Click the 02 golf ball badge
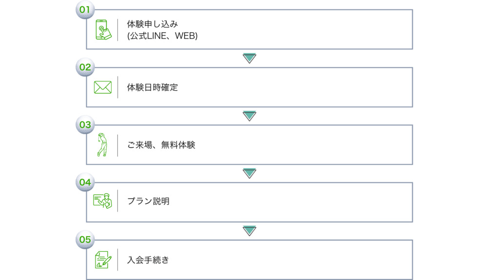 click(x=85, y=67)
